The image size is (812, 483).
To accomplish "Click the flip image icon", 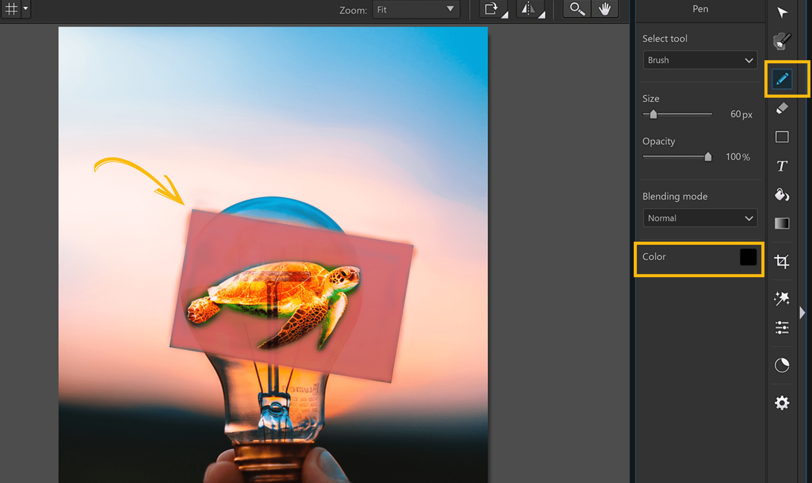I will coord(528,8).
